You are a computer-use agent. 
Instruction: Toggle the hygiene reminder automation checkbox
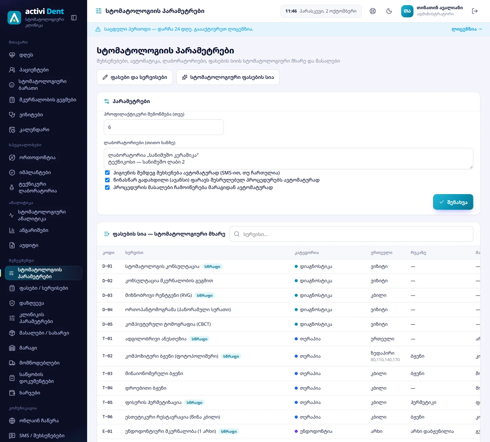(107, 173)
